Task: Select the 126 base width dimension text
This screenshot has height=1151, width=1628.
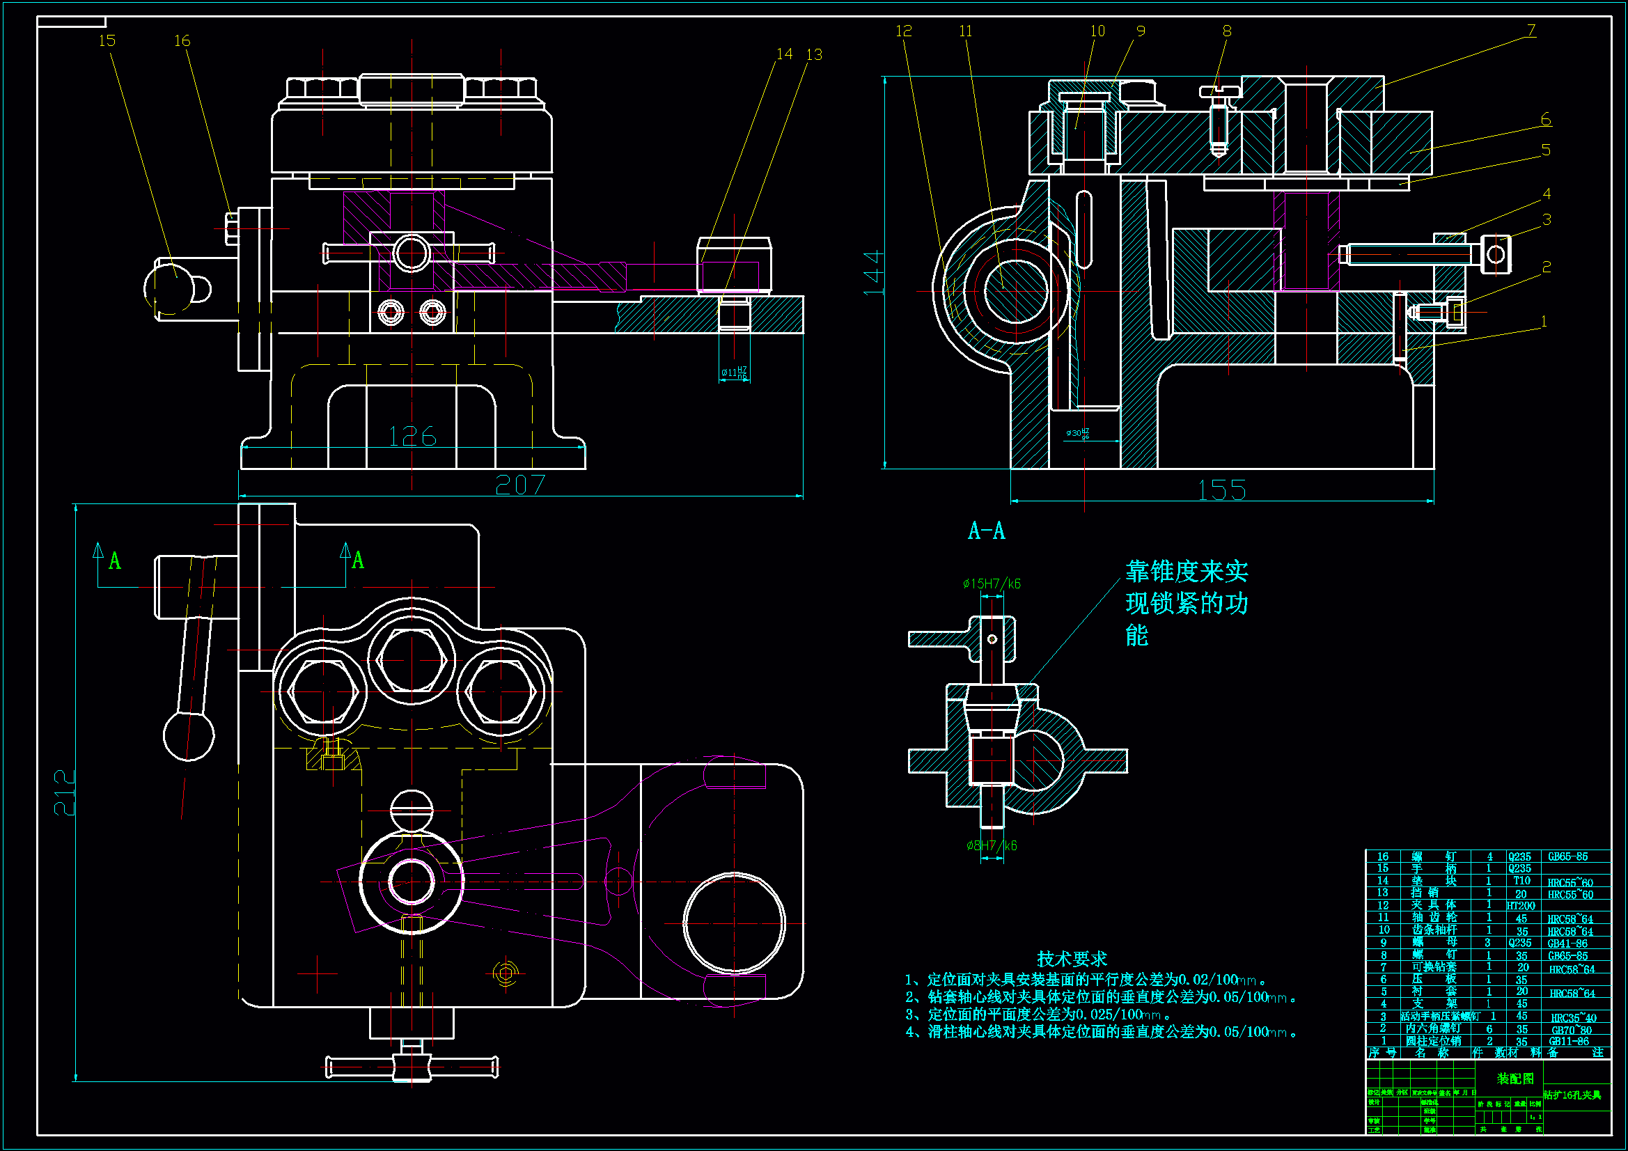Action: [x=412, y=436]
